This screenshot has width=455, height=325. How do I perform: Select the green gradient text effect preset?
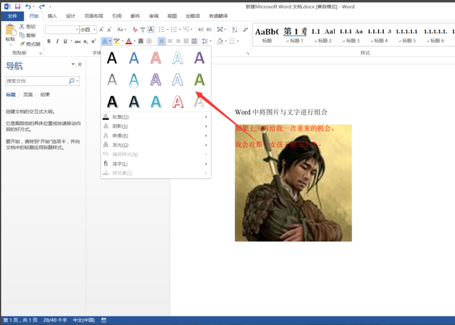[199, 79]
